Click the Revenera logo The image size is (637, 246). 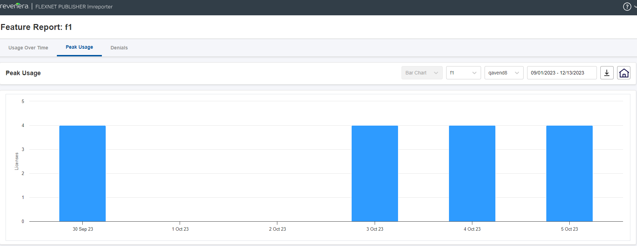(14, 6)
